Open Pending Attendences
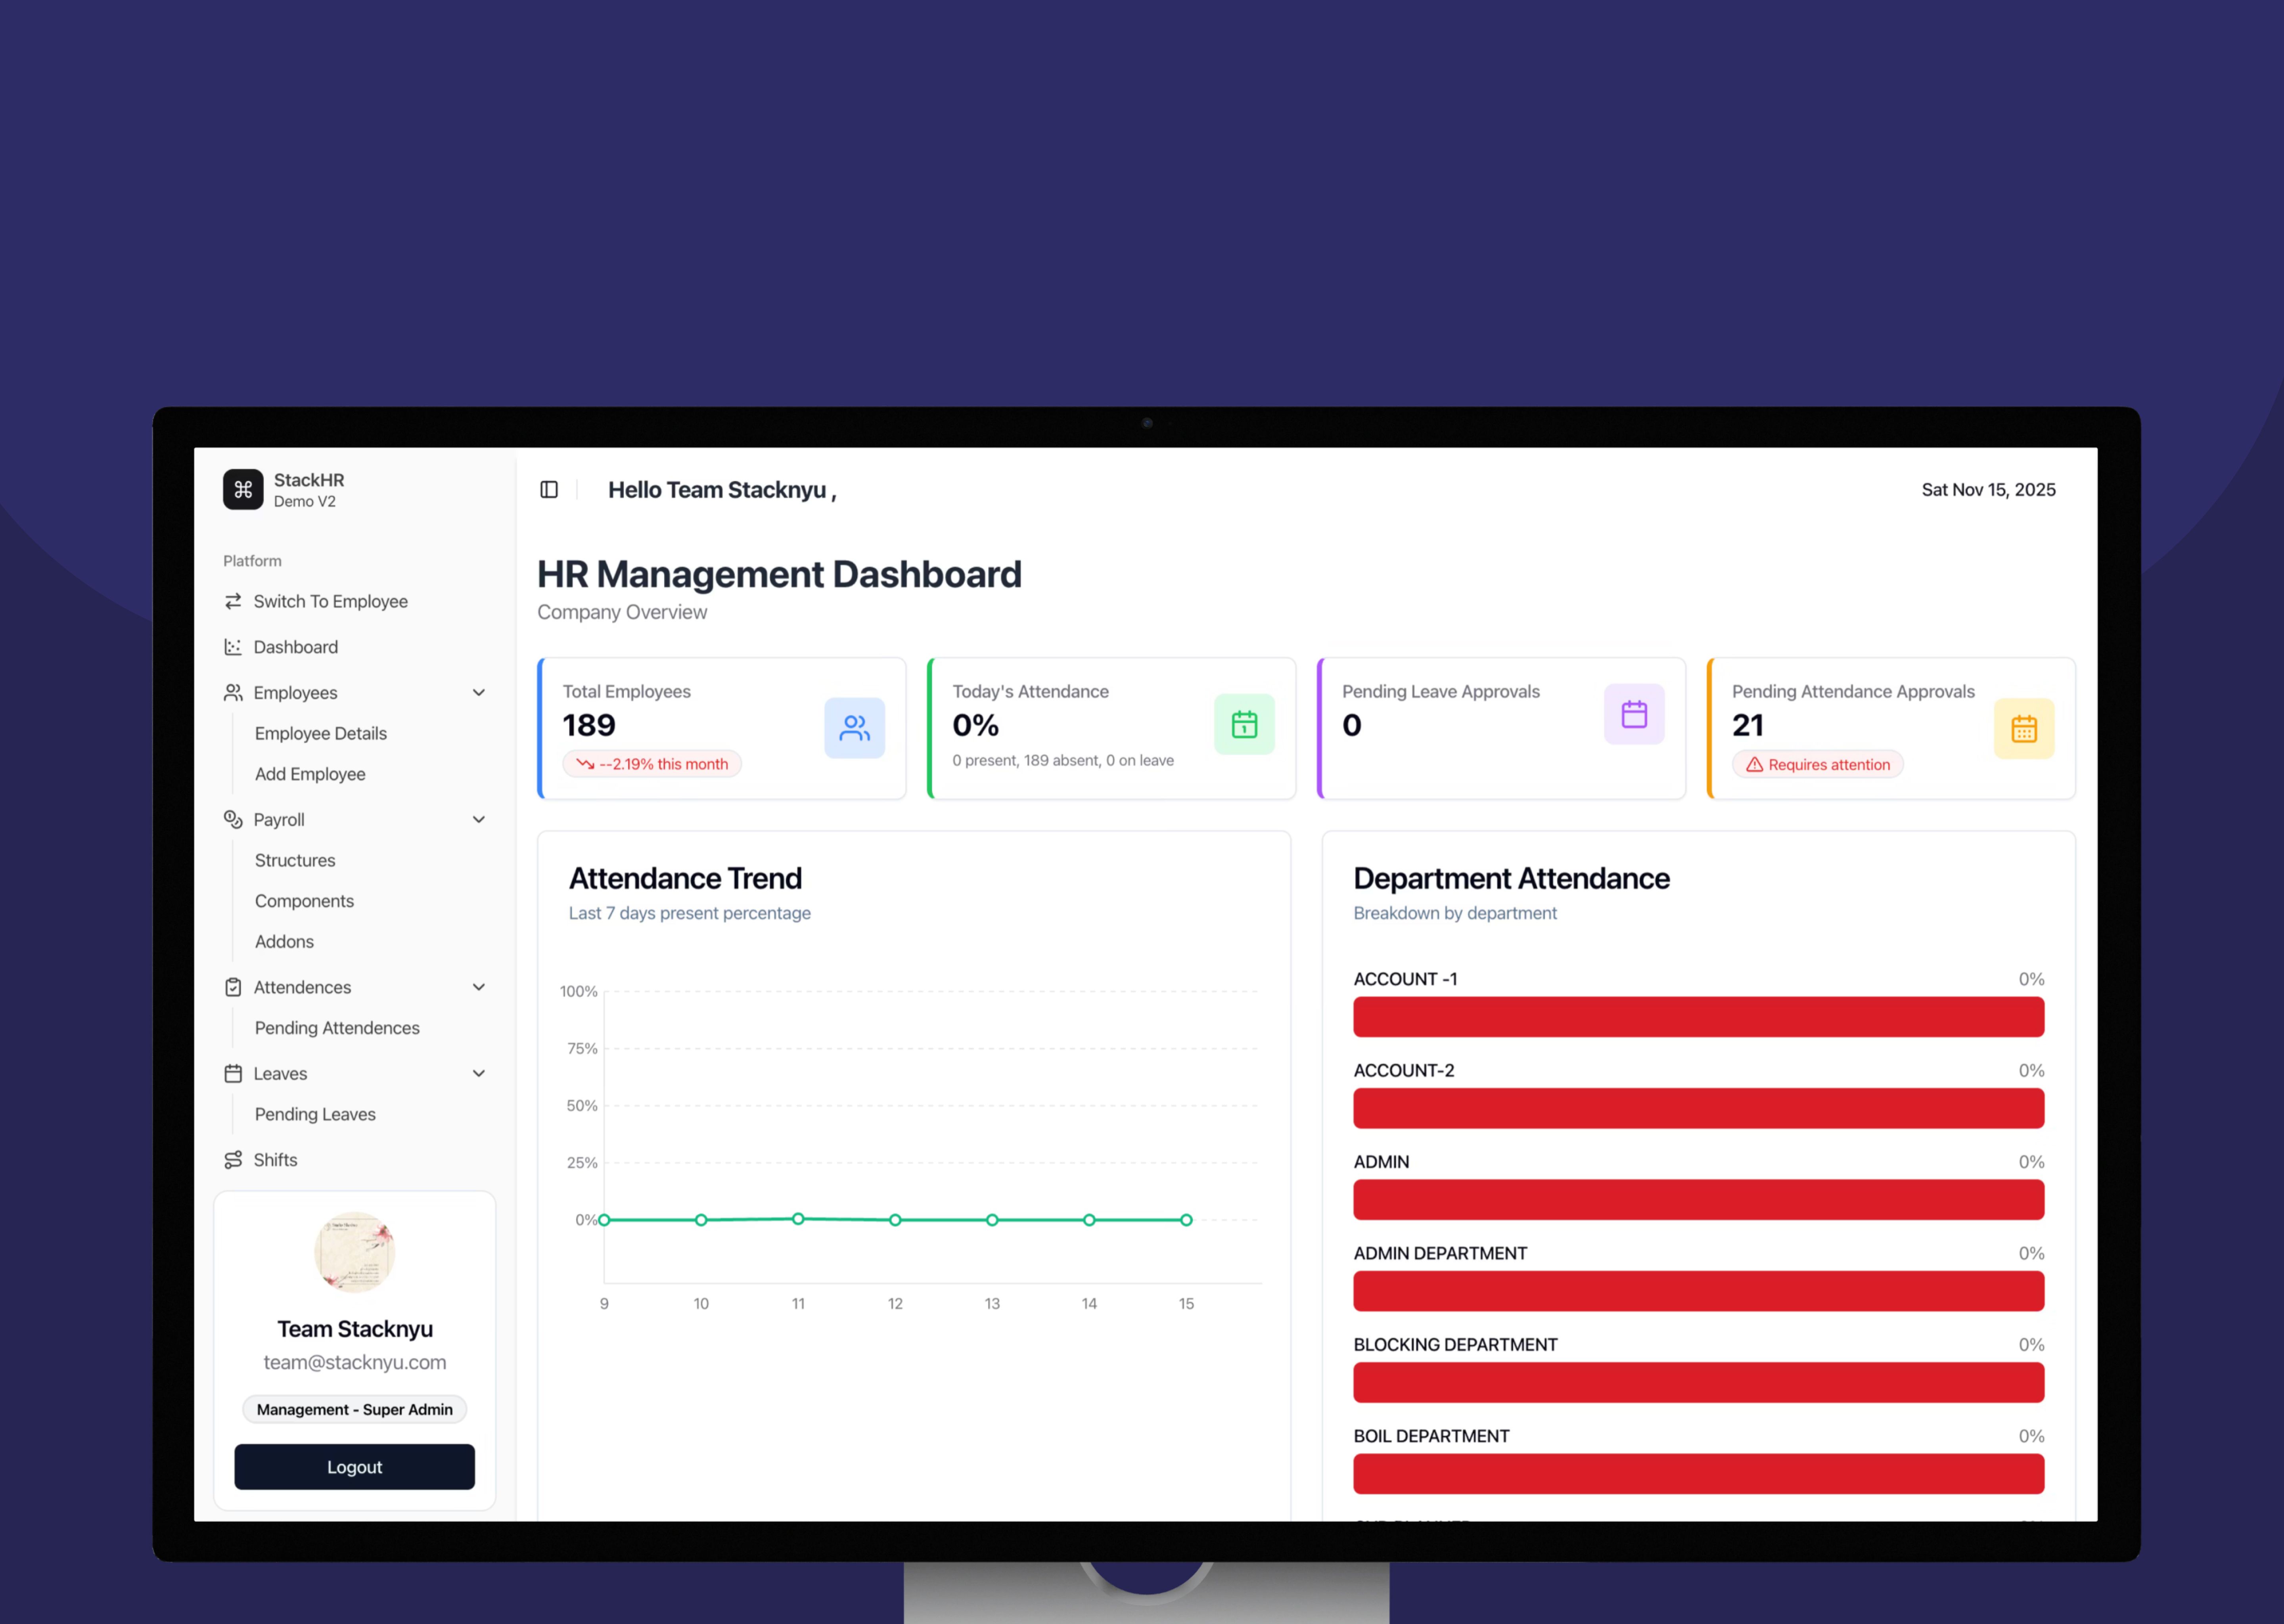2284x1624 pixels. (337, 1028)
